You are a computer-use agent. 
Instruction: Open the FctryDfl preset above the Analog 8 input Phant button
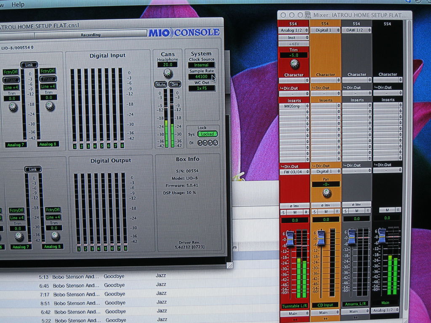coord(48,71)
